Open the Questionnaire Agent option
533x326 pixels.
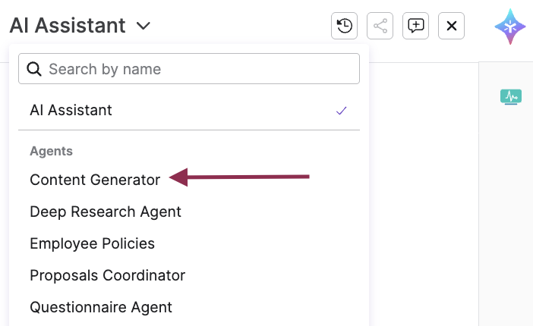click(101, 307)
